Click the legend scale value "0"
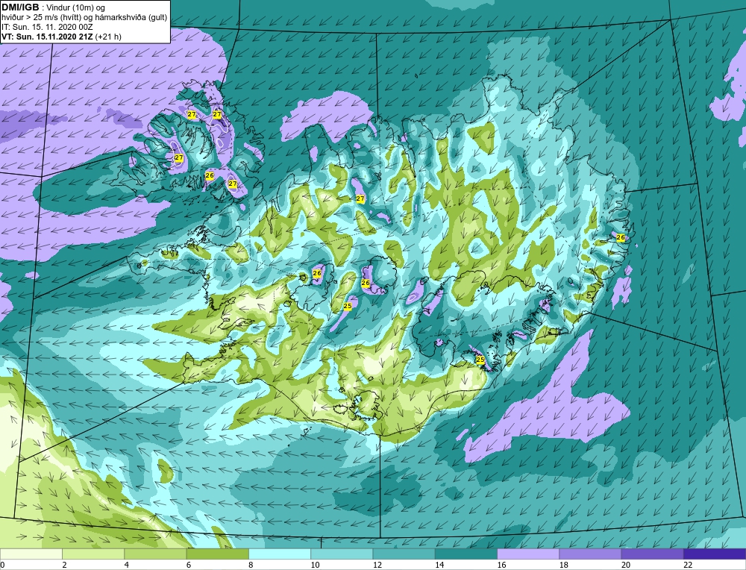Image resolution: width=746 pixels, height=570 pixels. [x=2, y=565]
